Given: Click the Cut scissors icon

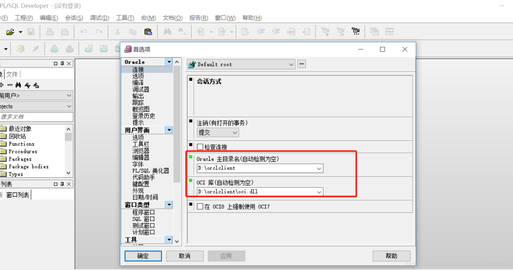Looking at the screenshot, I should tap(117, 32).
